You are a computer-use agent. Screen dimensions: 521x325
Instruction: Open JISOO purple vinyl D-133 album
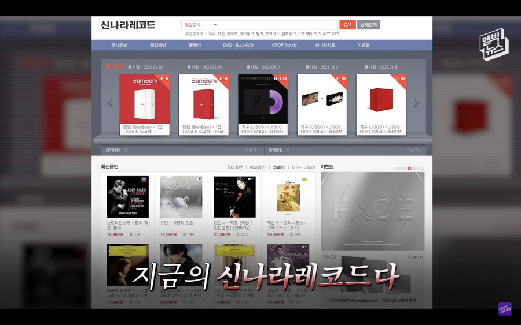coord(263,99)
